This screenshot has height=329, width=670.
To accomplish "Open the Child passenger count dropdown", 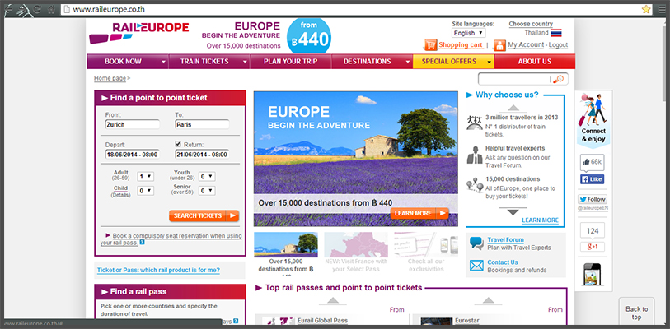I will click(145, 191).
